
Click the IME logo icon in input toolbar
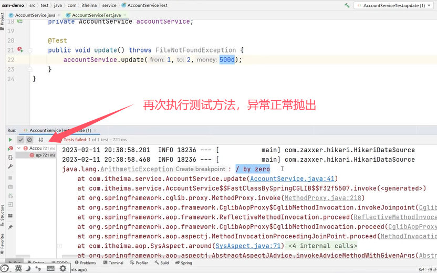click(5, 268)
